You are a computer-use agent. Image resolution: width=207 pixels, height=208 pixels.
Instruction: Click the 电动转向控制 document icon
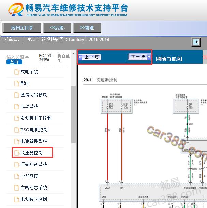click(17, 199)
